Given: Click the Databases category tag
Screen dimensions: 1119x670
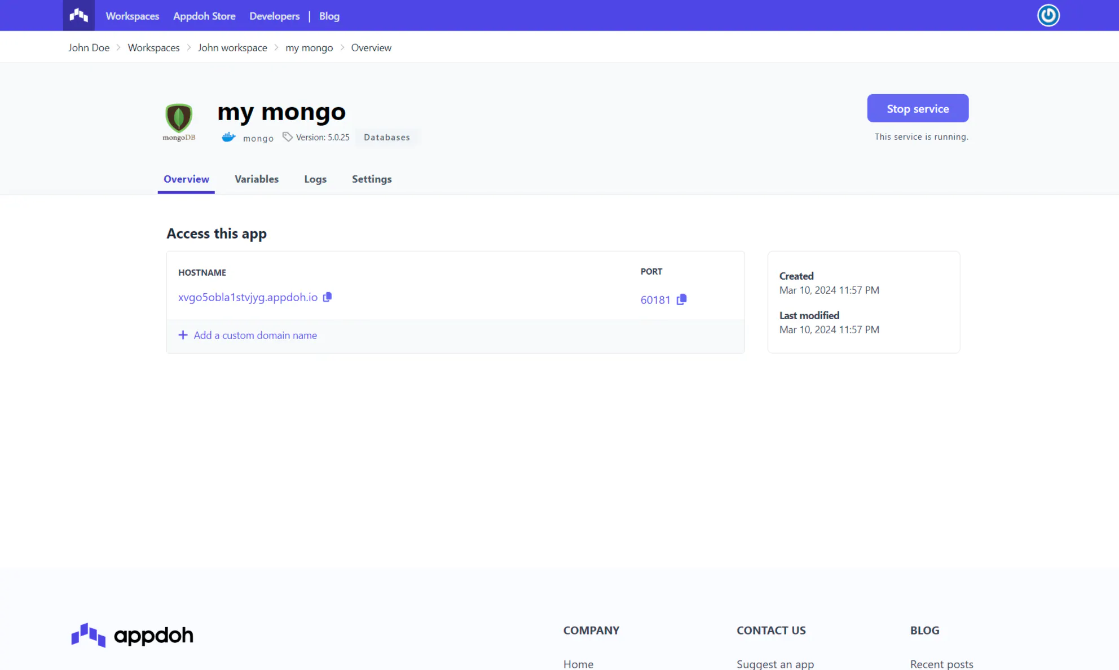Looking at the screenshot, I should [x=387, y=137].
